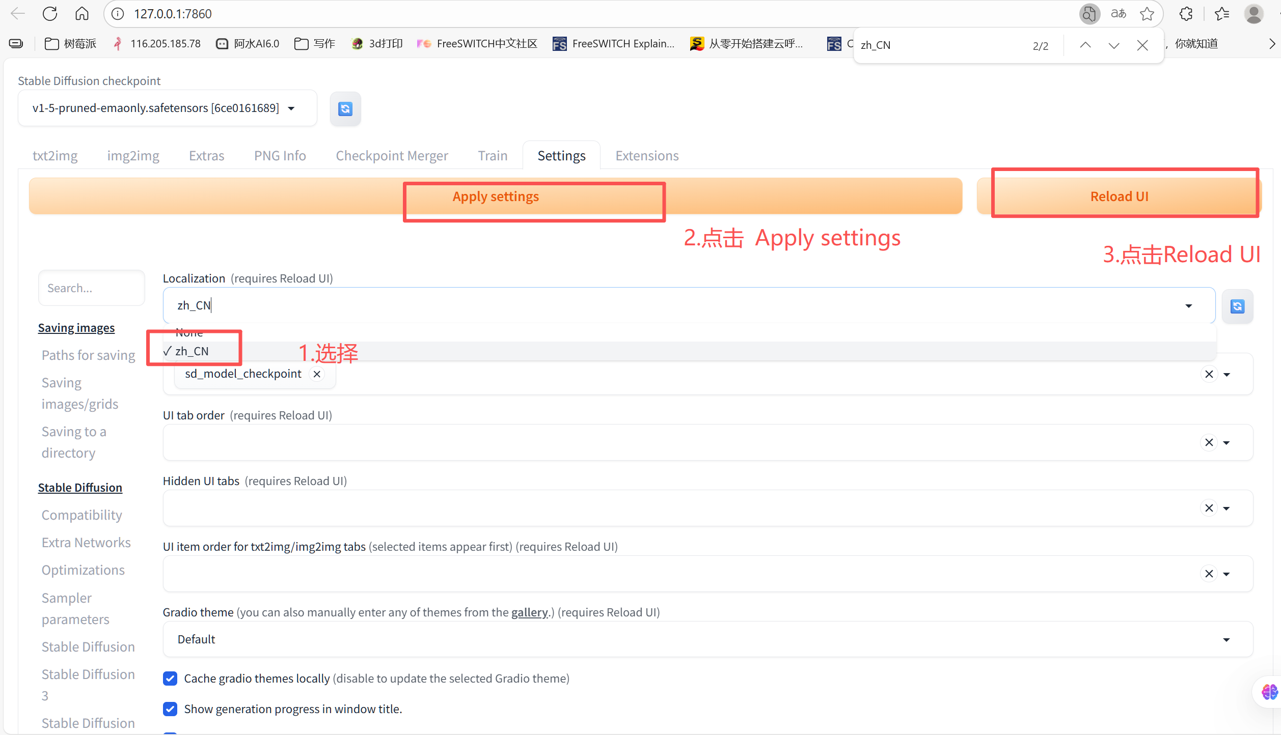Image resolution: width=1281 pixels, height=735 pixels.
Task: Select zh_CN option in Localization list
Action: click(x=193, y=351)
